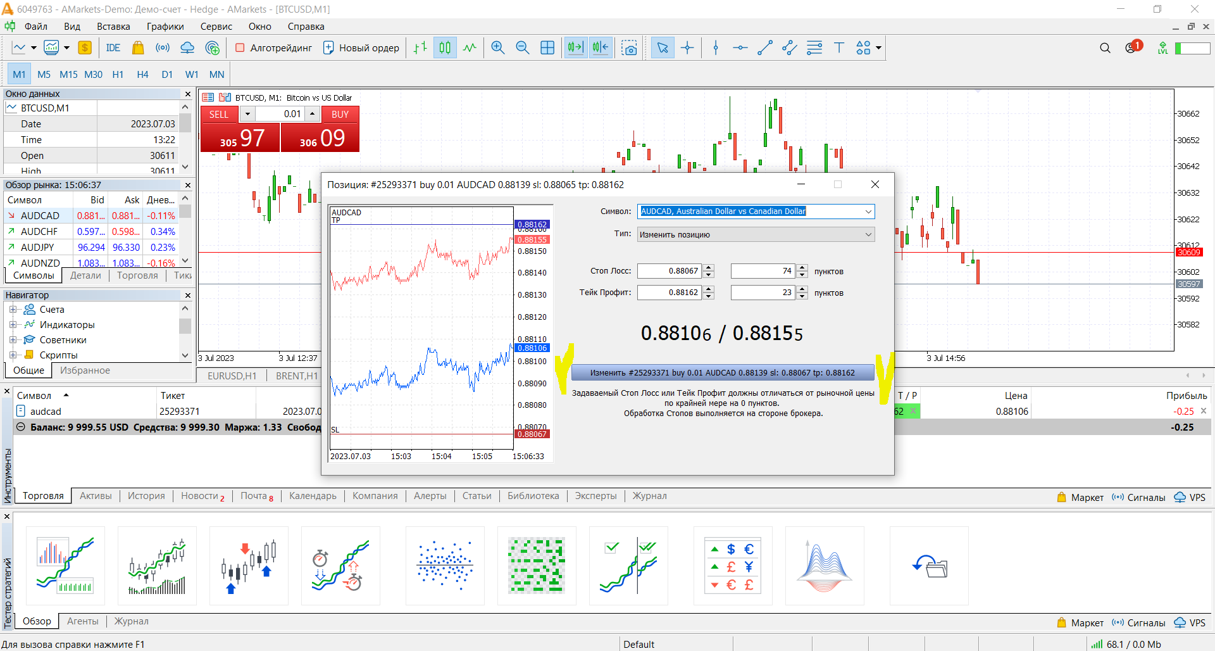Increase the Стоп Лосс value stepper
This screenshot has width=1215, height=651.
(x=709, y=268)
